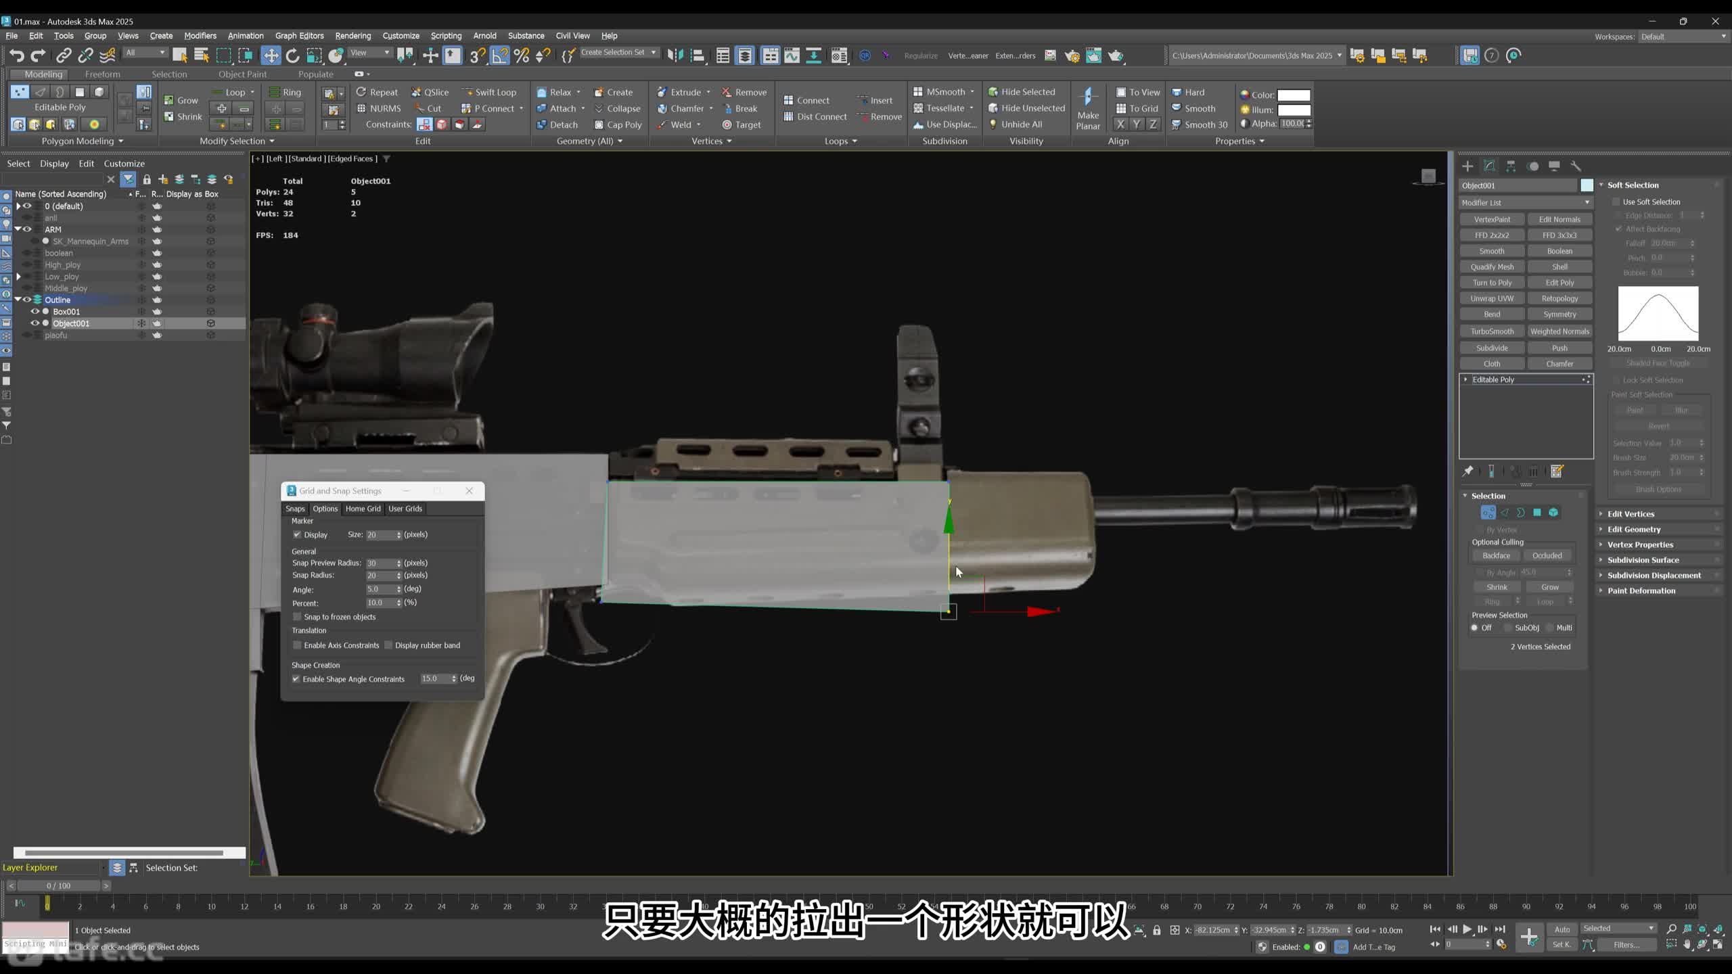Toggle the Percent Snap icon
This screenshot has width=1732, height=974.
coord(522,55)
